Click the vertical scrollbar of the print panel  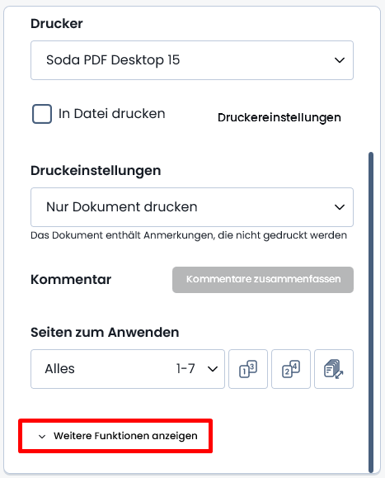371,312
